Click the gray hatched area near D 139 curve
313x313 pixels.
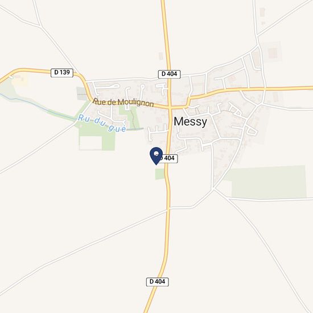(81, 93)
